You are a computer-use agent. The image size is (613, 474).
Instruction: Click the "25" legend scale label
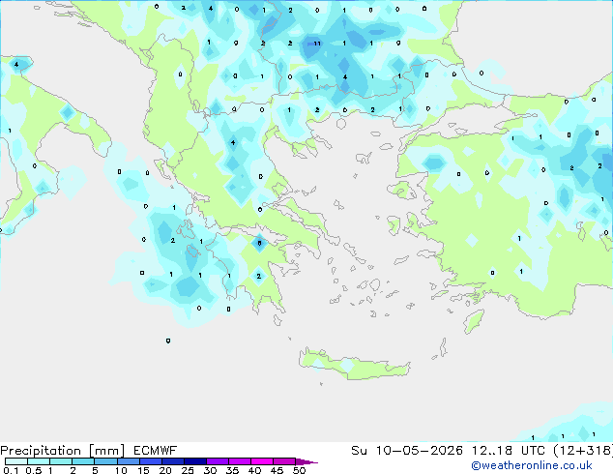click(x=188, y=470)
